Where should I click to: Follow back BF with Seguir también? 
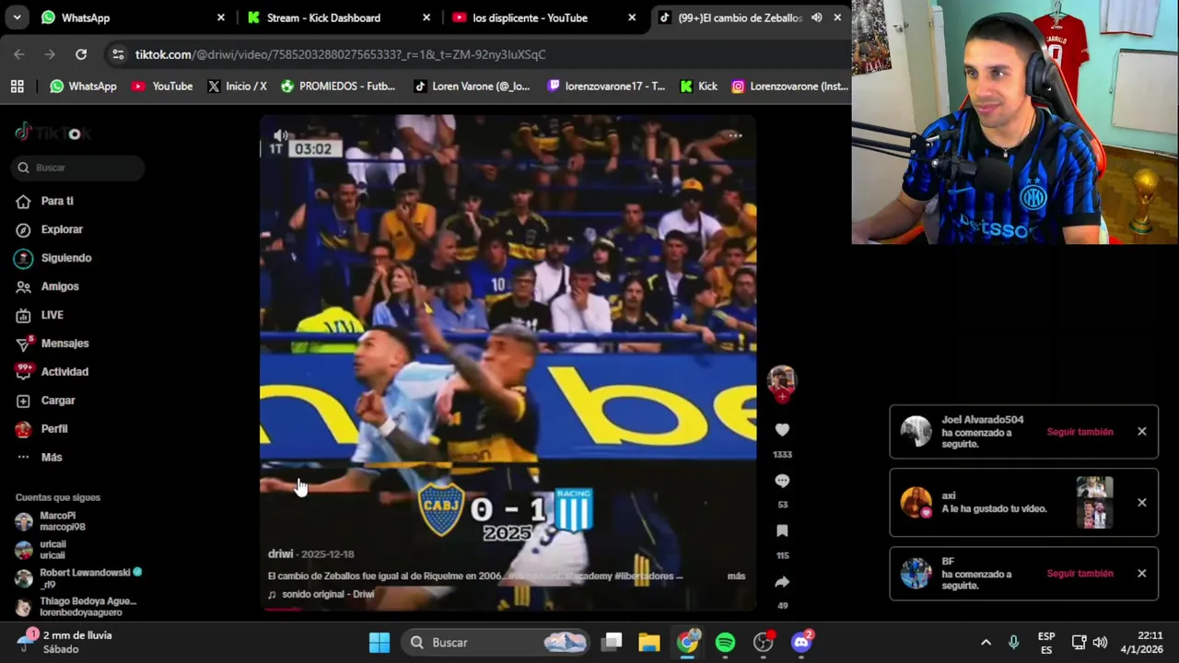click(1080, 574)
